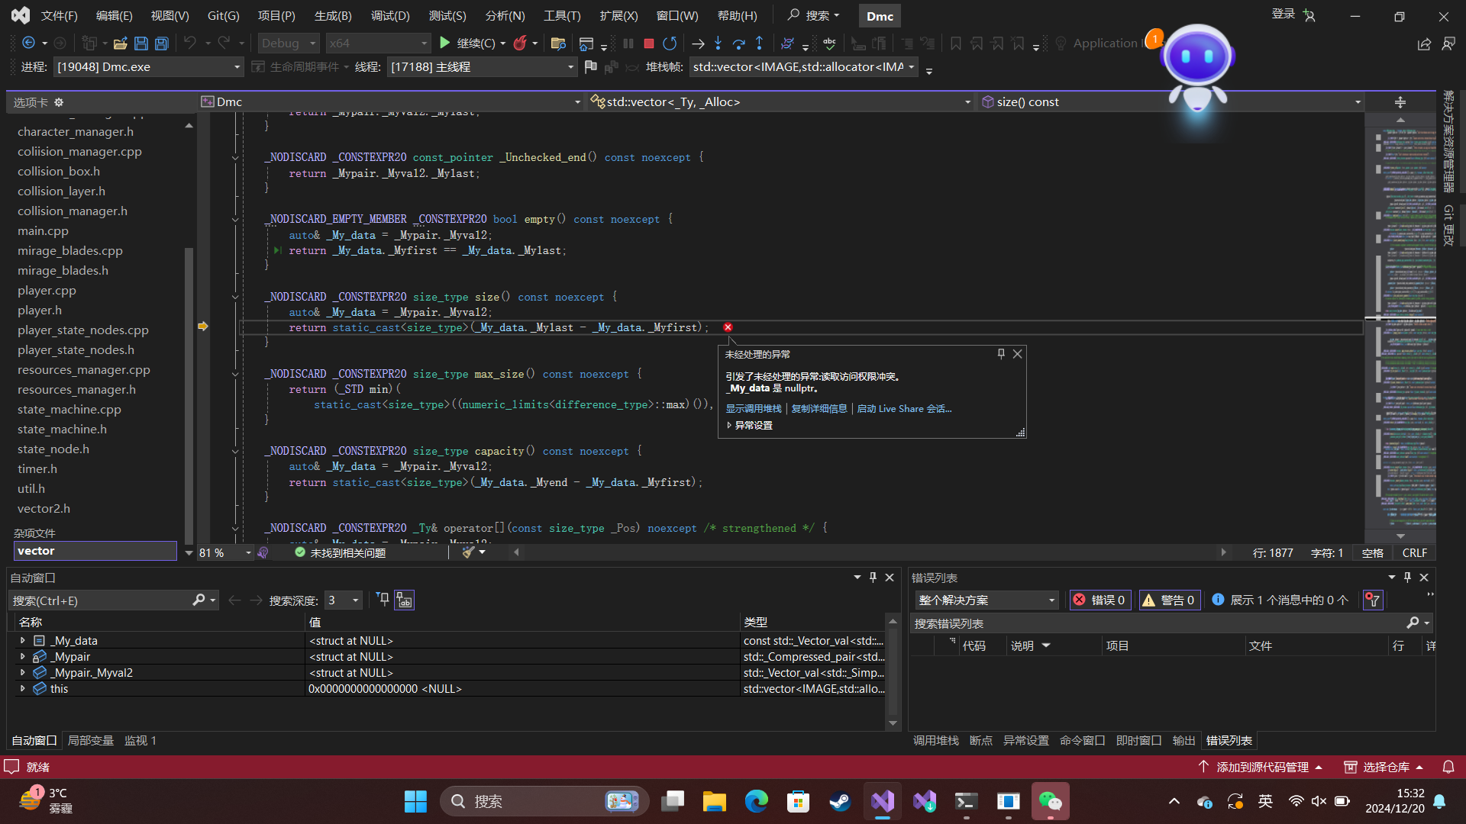Click the Save All icon
This screenshot has width=1466, height=824.
(162, 43)
